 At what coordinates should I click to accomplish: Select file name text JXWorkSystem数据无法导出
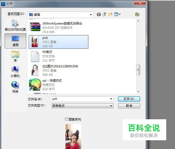(x=62, y=23)
